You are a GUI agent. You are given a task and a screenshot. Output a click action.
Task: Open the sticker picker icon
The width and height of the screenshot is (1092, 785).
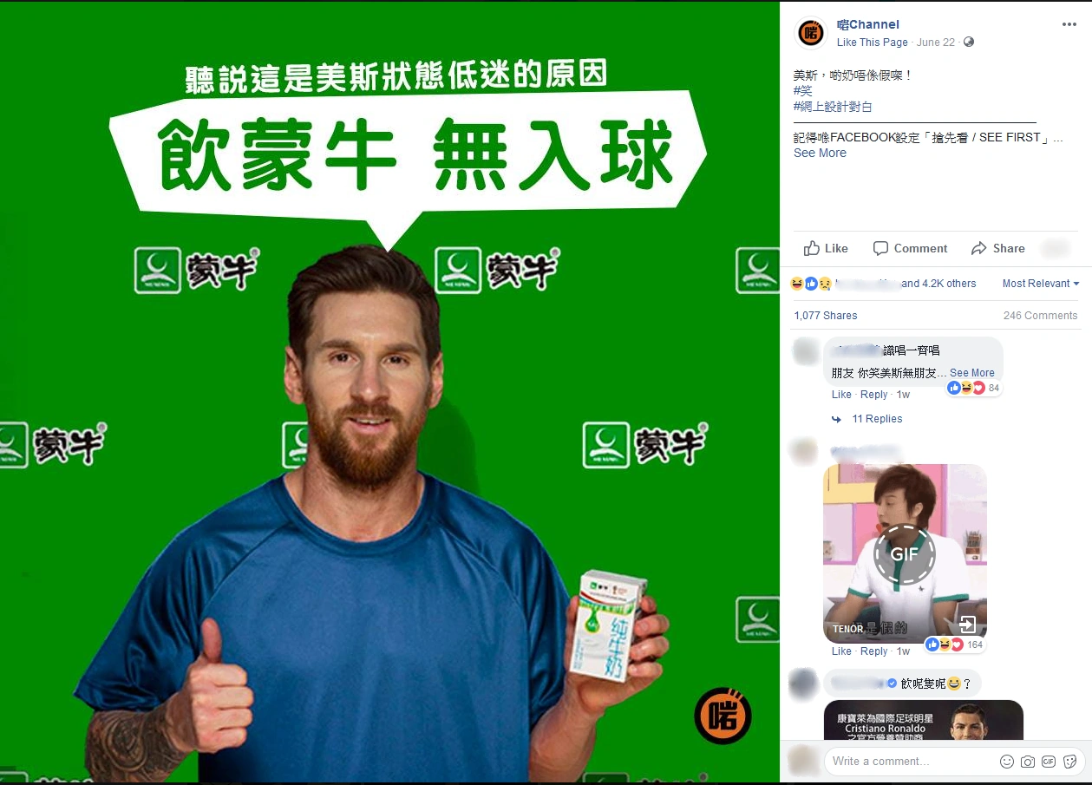pos(1070,762)
